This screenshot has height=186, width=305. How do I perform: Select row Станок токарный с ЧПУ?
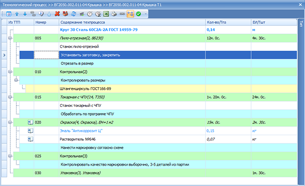158,105
